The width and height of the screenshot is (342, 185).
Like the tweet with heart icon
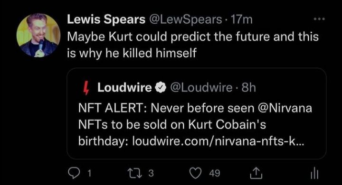point(195,173)
